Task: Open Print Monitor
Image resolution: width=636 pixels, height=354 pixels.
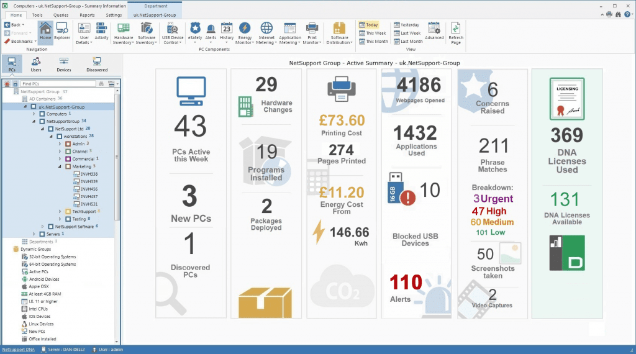Action: pyautogui.click(x=312, y=34)
